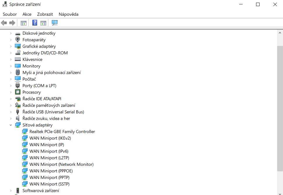283x195 pixels.
Task: Select WAN Miniport (IPv6)
Action: point(49,151)
